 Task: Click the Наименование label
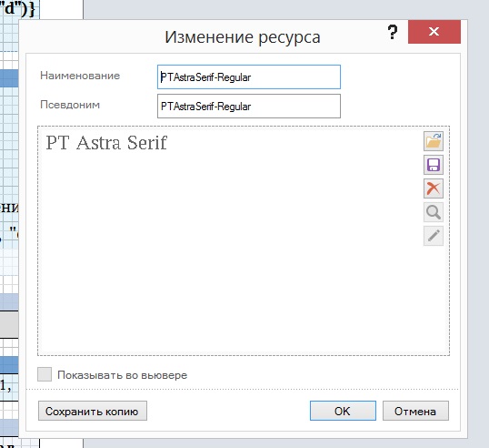point(80,76)
